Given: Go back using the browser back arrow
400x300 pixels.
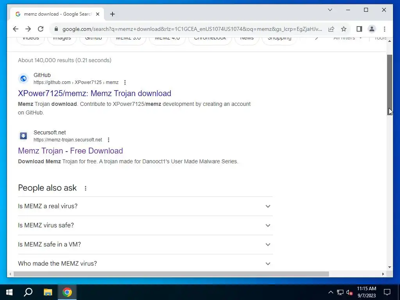Looking at the screenshot, I should 16,29.
